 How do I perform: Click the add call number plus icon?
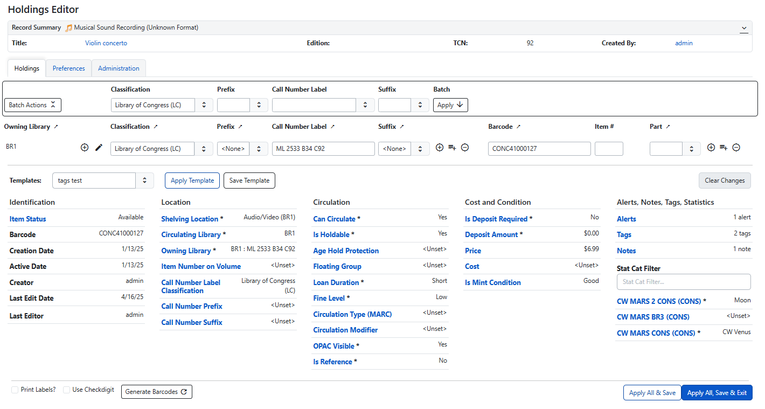tap(85, 147)
